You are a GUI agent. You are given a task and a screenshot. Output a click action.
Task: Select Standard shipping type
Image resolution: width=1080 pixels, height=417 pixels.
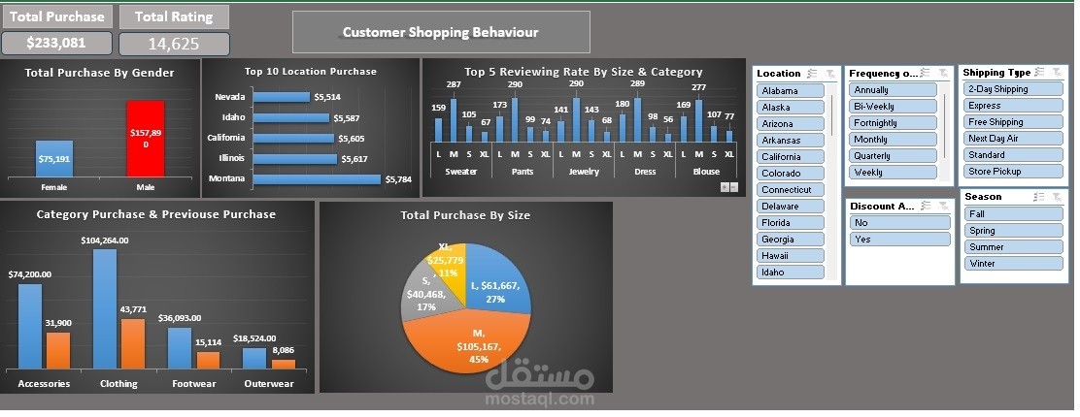pos(1013,155)
